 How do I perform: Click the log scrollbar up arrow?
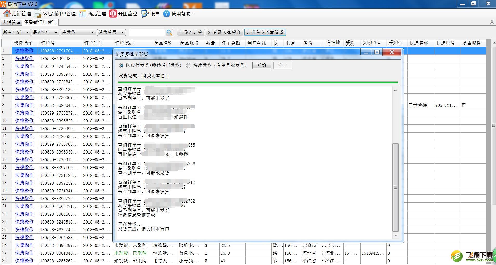(x=396, y=90)
